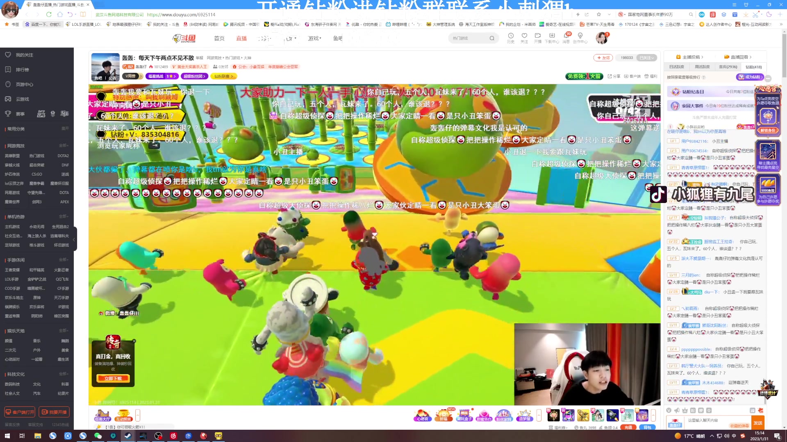
Task: Expand the 常用分类 section
Action: click(x=65, y=129)
